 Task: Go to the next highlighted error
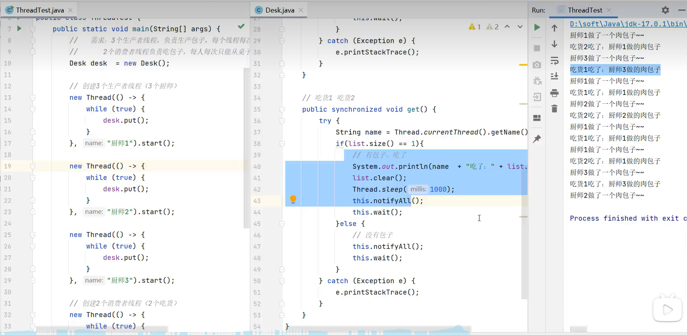coord(520,27)
